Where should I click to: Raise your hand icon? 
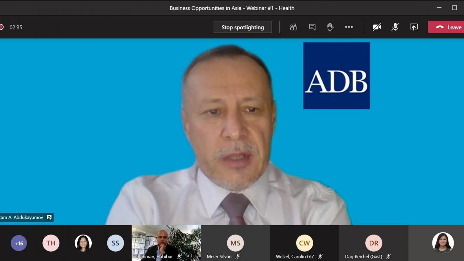330,27
